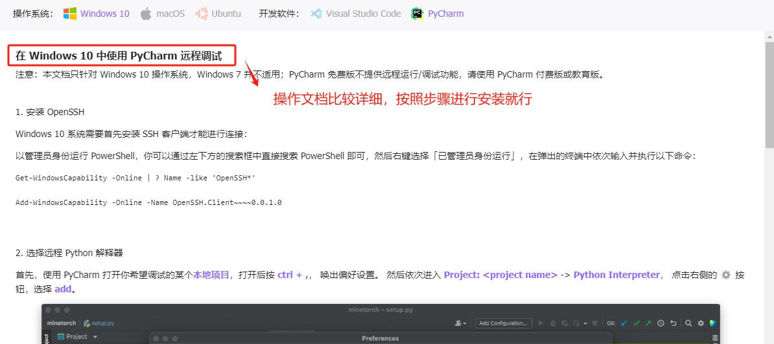This screenshot has width=774, height=344.
Task: Select the Windows 10 operating system option
Action: point(97,14)
